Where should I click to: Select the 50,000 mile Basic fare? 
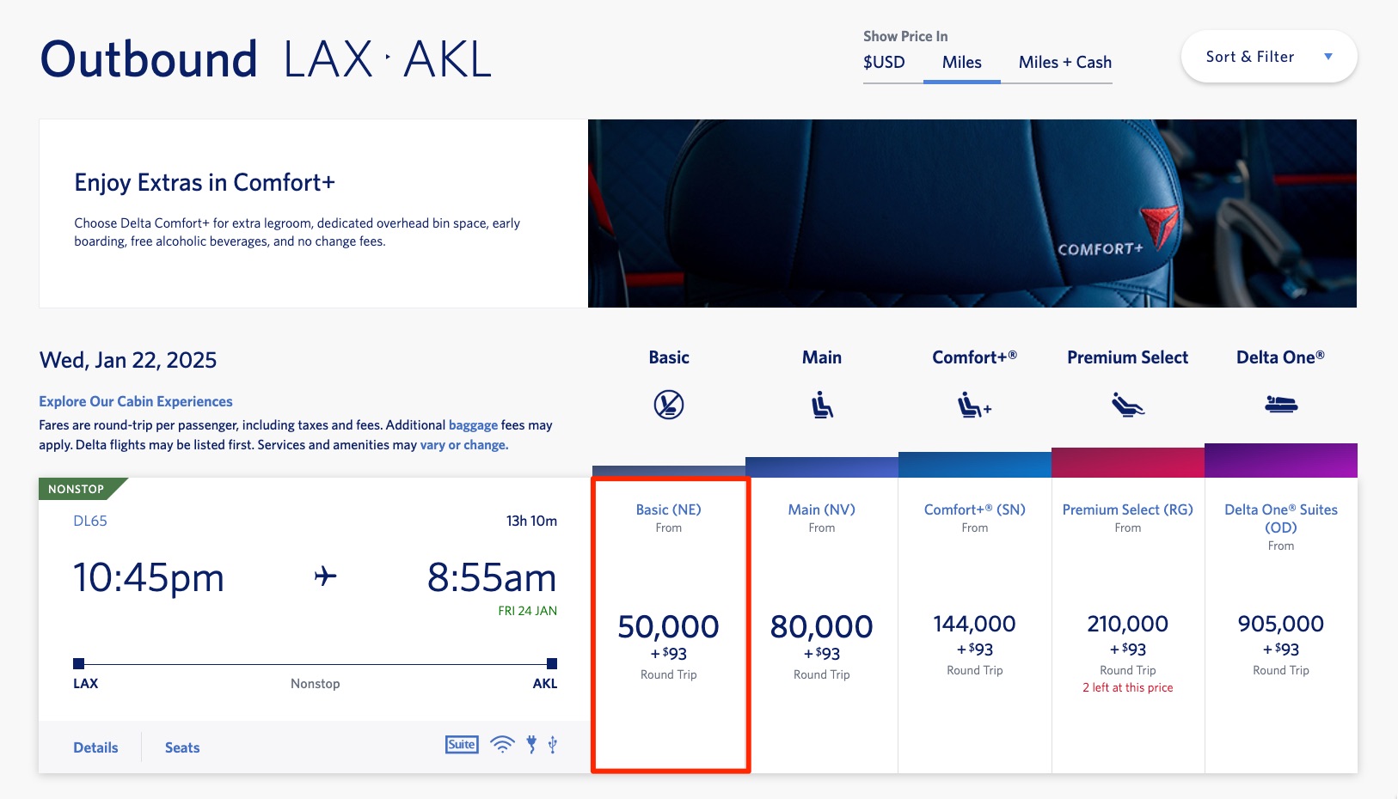669,626
